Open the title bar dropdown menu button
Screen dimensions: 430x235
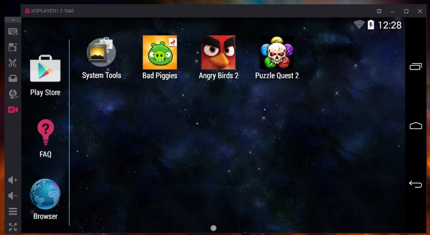379,11
